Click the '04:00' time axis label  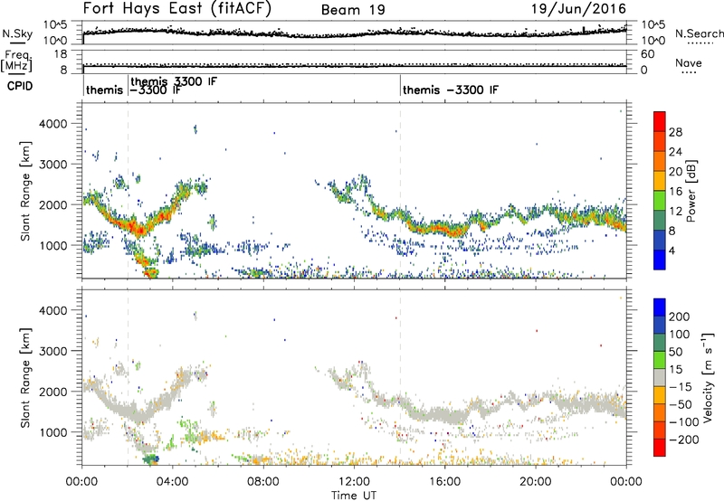tap(172, 482)
